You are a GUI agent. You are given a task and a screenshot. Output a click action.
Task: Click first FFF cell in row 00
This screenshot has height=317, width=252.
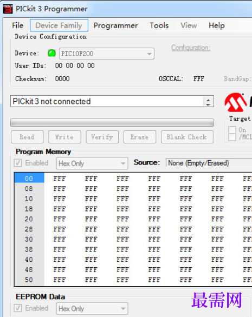click(60, 179)
